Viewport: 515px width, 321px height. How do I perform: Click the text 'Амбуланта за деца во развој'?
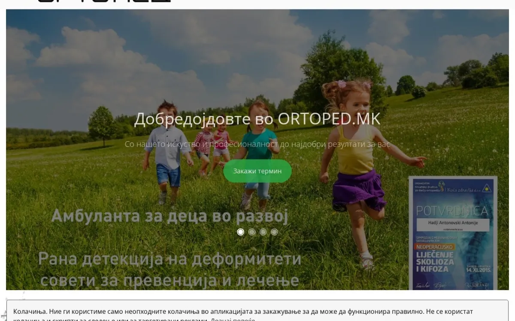169,216
